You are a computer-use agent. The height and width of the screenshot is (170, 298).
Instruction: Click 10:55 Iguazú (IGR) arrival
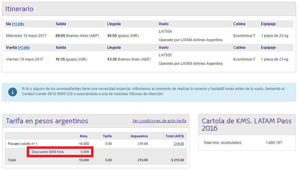click(123, 36)
